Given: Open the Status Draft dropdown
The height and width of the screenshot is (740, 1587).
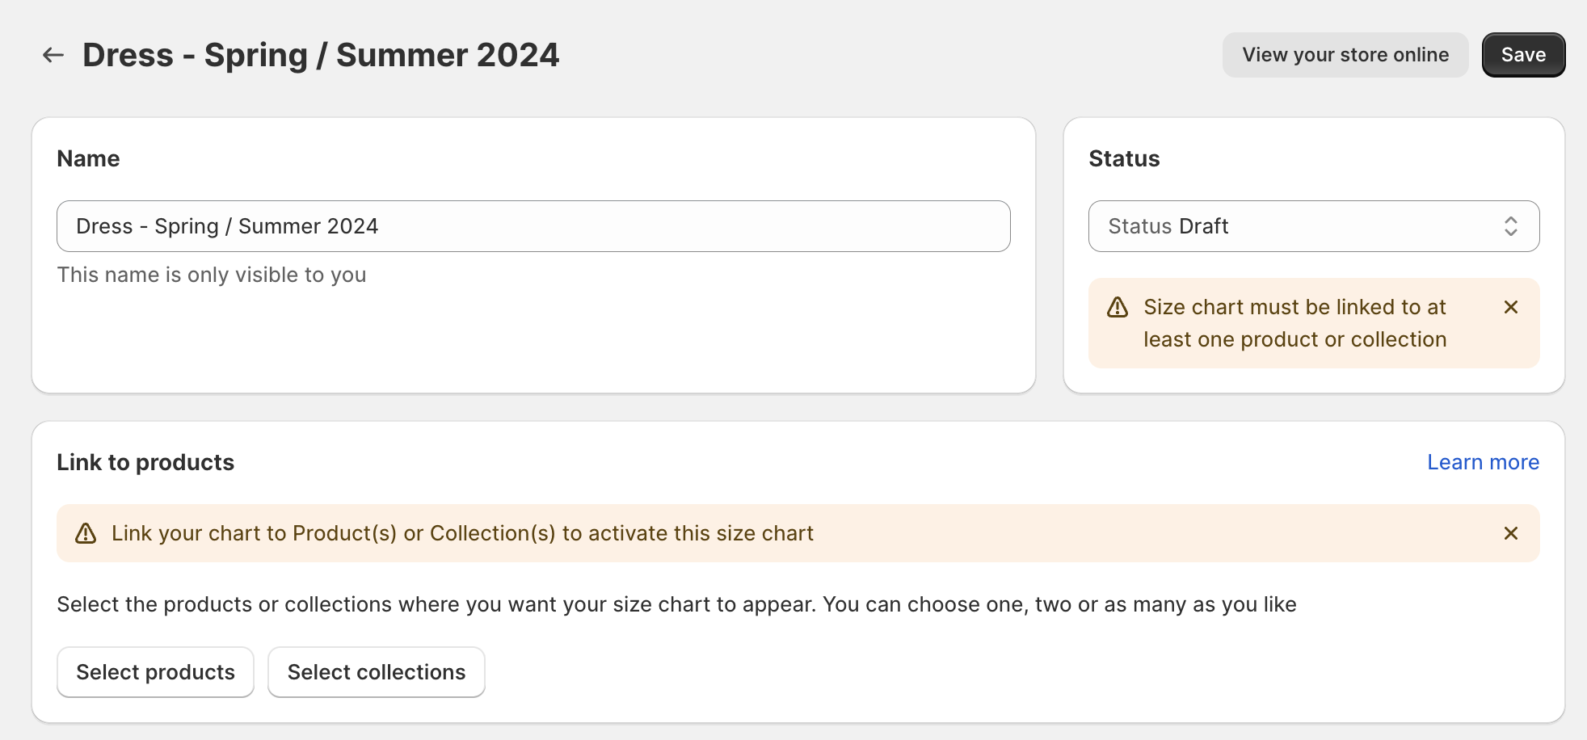Looking at the screenshot, I should (x=1314, y=226).
